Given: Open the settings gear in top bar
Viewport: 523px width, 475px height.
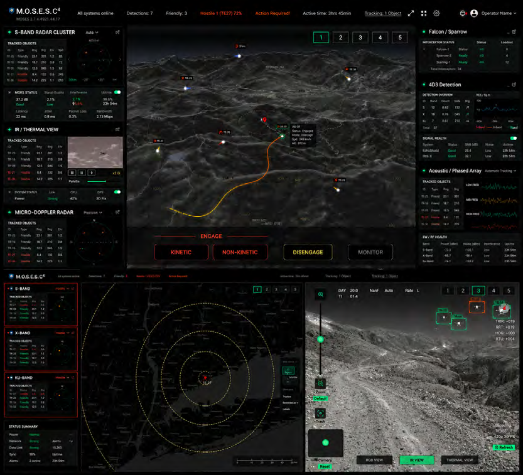Looking at the screenshot, I should click(x=436, y=13).
